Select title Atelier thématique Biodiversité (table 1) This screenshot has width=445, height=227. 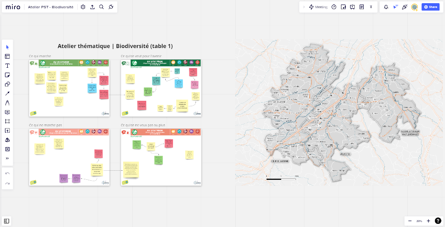pyautogui.click(x=115, y=46)
